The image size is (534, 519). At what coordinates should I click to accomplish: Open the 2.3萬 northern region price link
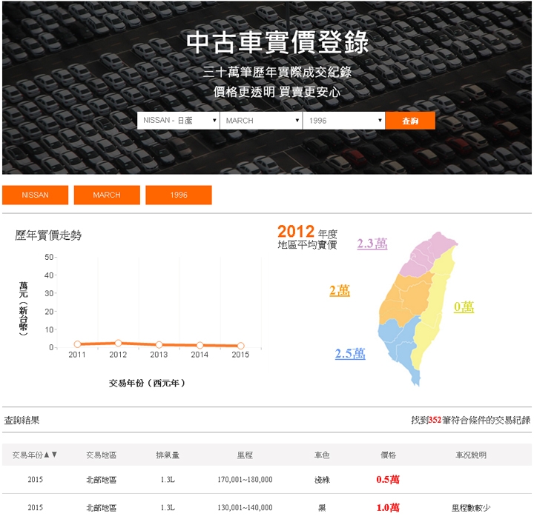click(372, 244)
